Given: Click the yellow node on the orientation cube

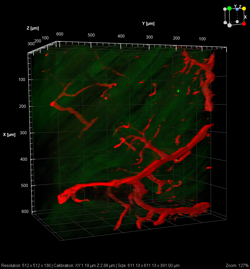Looking at the screenshot, I should pyautogui.click(x=244, y=8).
